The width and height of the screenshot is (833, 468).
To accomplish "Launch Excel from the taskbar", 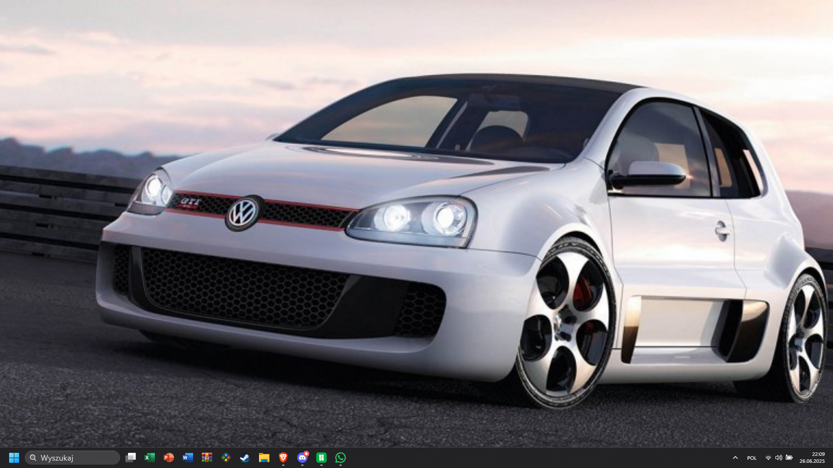I will (150, 458).
